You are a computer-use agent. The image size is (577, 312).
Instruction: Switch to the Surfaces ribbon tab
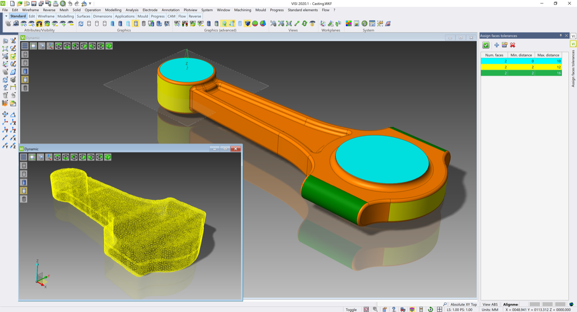[x=83, y=16]
